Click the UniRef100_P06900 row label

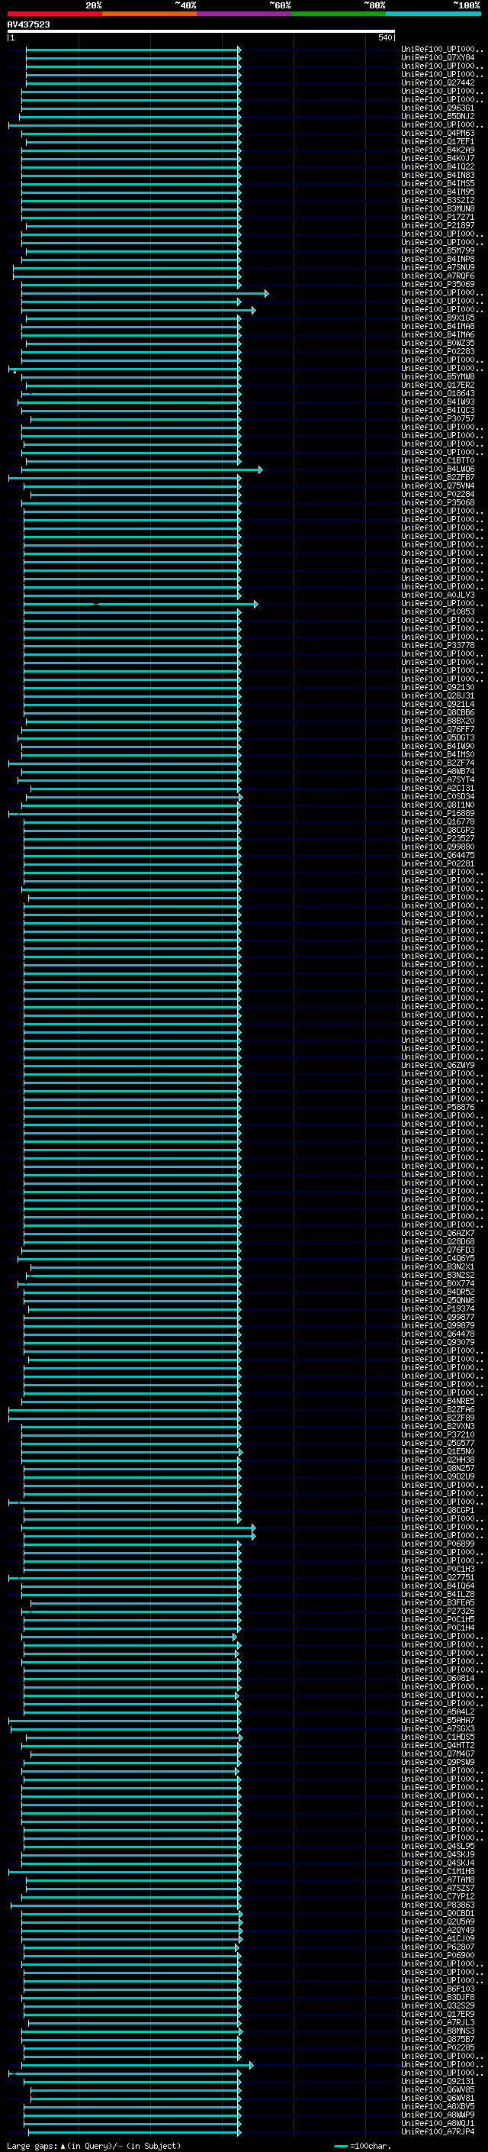pos(438,1955)
